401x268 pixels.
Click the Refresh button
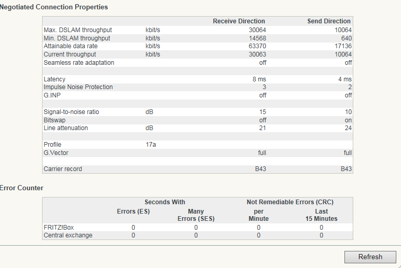pyautogui.click(x=370, y=257)
